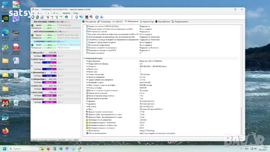Click the 'Seagate Technology' manufacturer value
The width and height of the screenshot is (270, 152).
[x=147, y=130]
